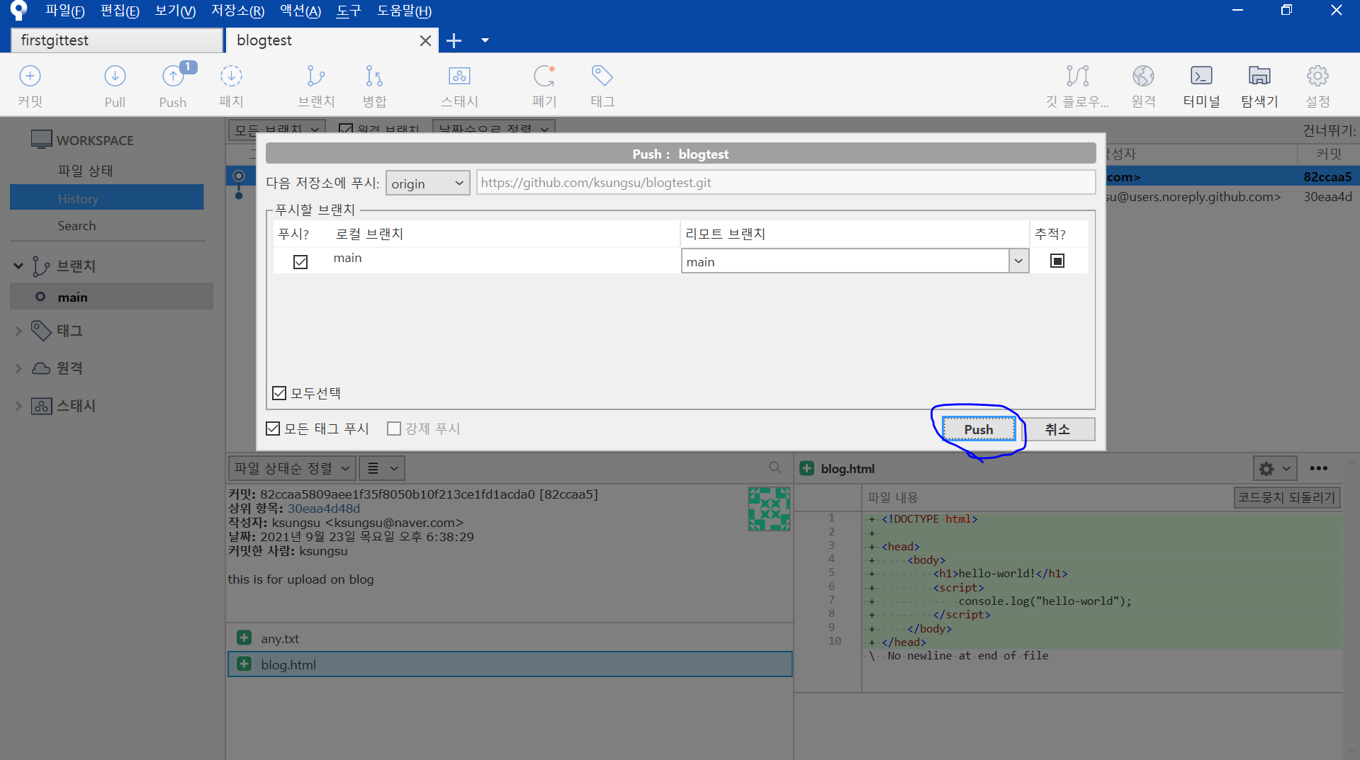
Task: Open the list view mode dropdown
Action: [x=382, y=468]
